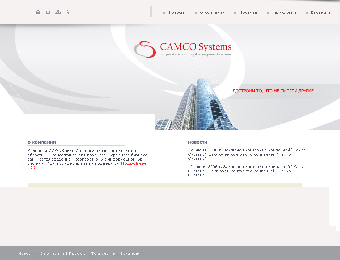This screenshot has height=260, width=340.
Task: Open Новости in top navigation
Action: tap(177, 12)
